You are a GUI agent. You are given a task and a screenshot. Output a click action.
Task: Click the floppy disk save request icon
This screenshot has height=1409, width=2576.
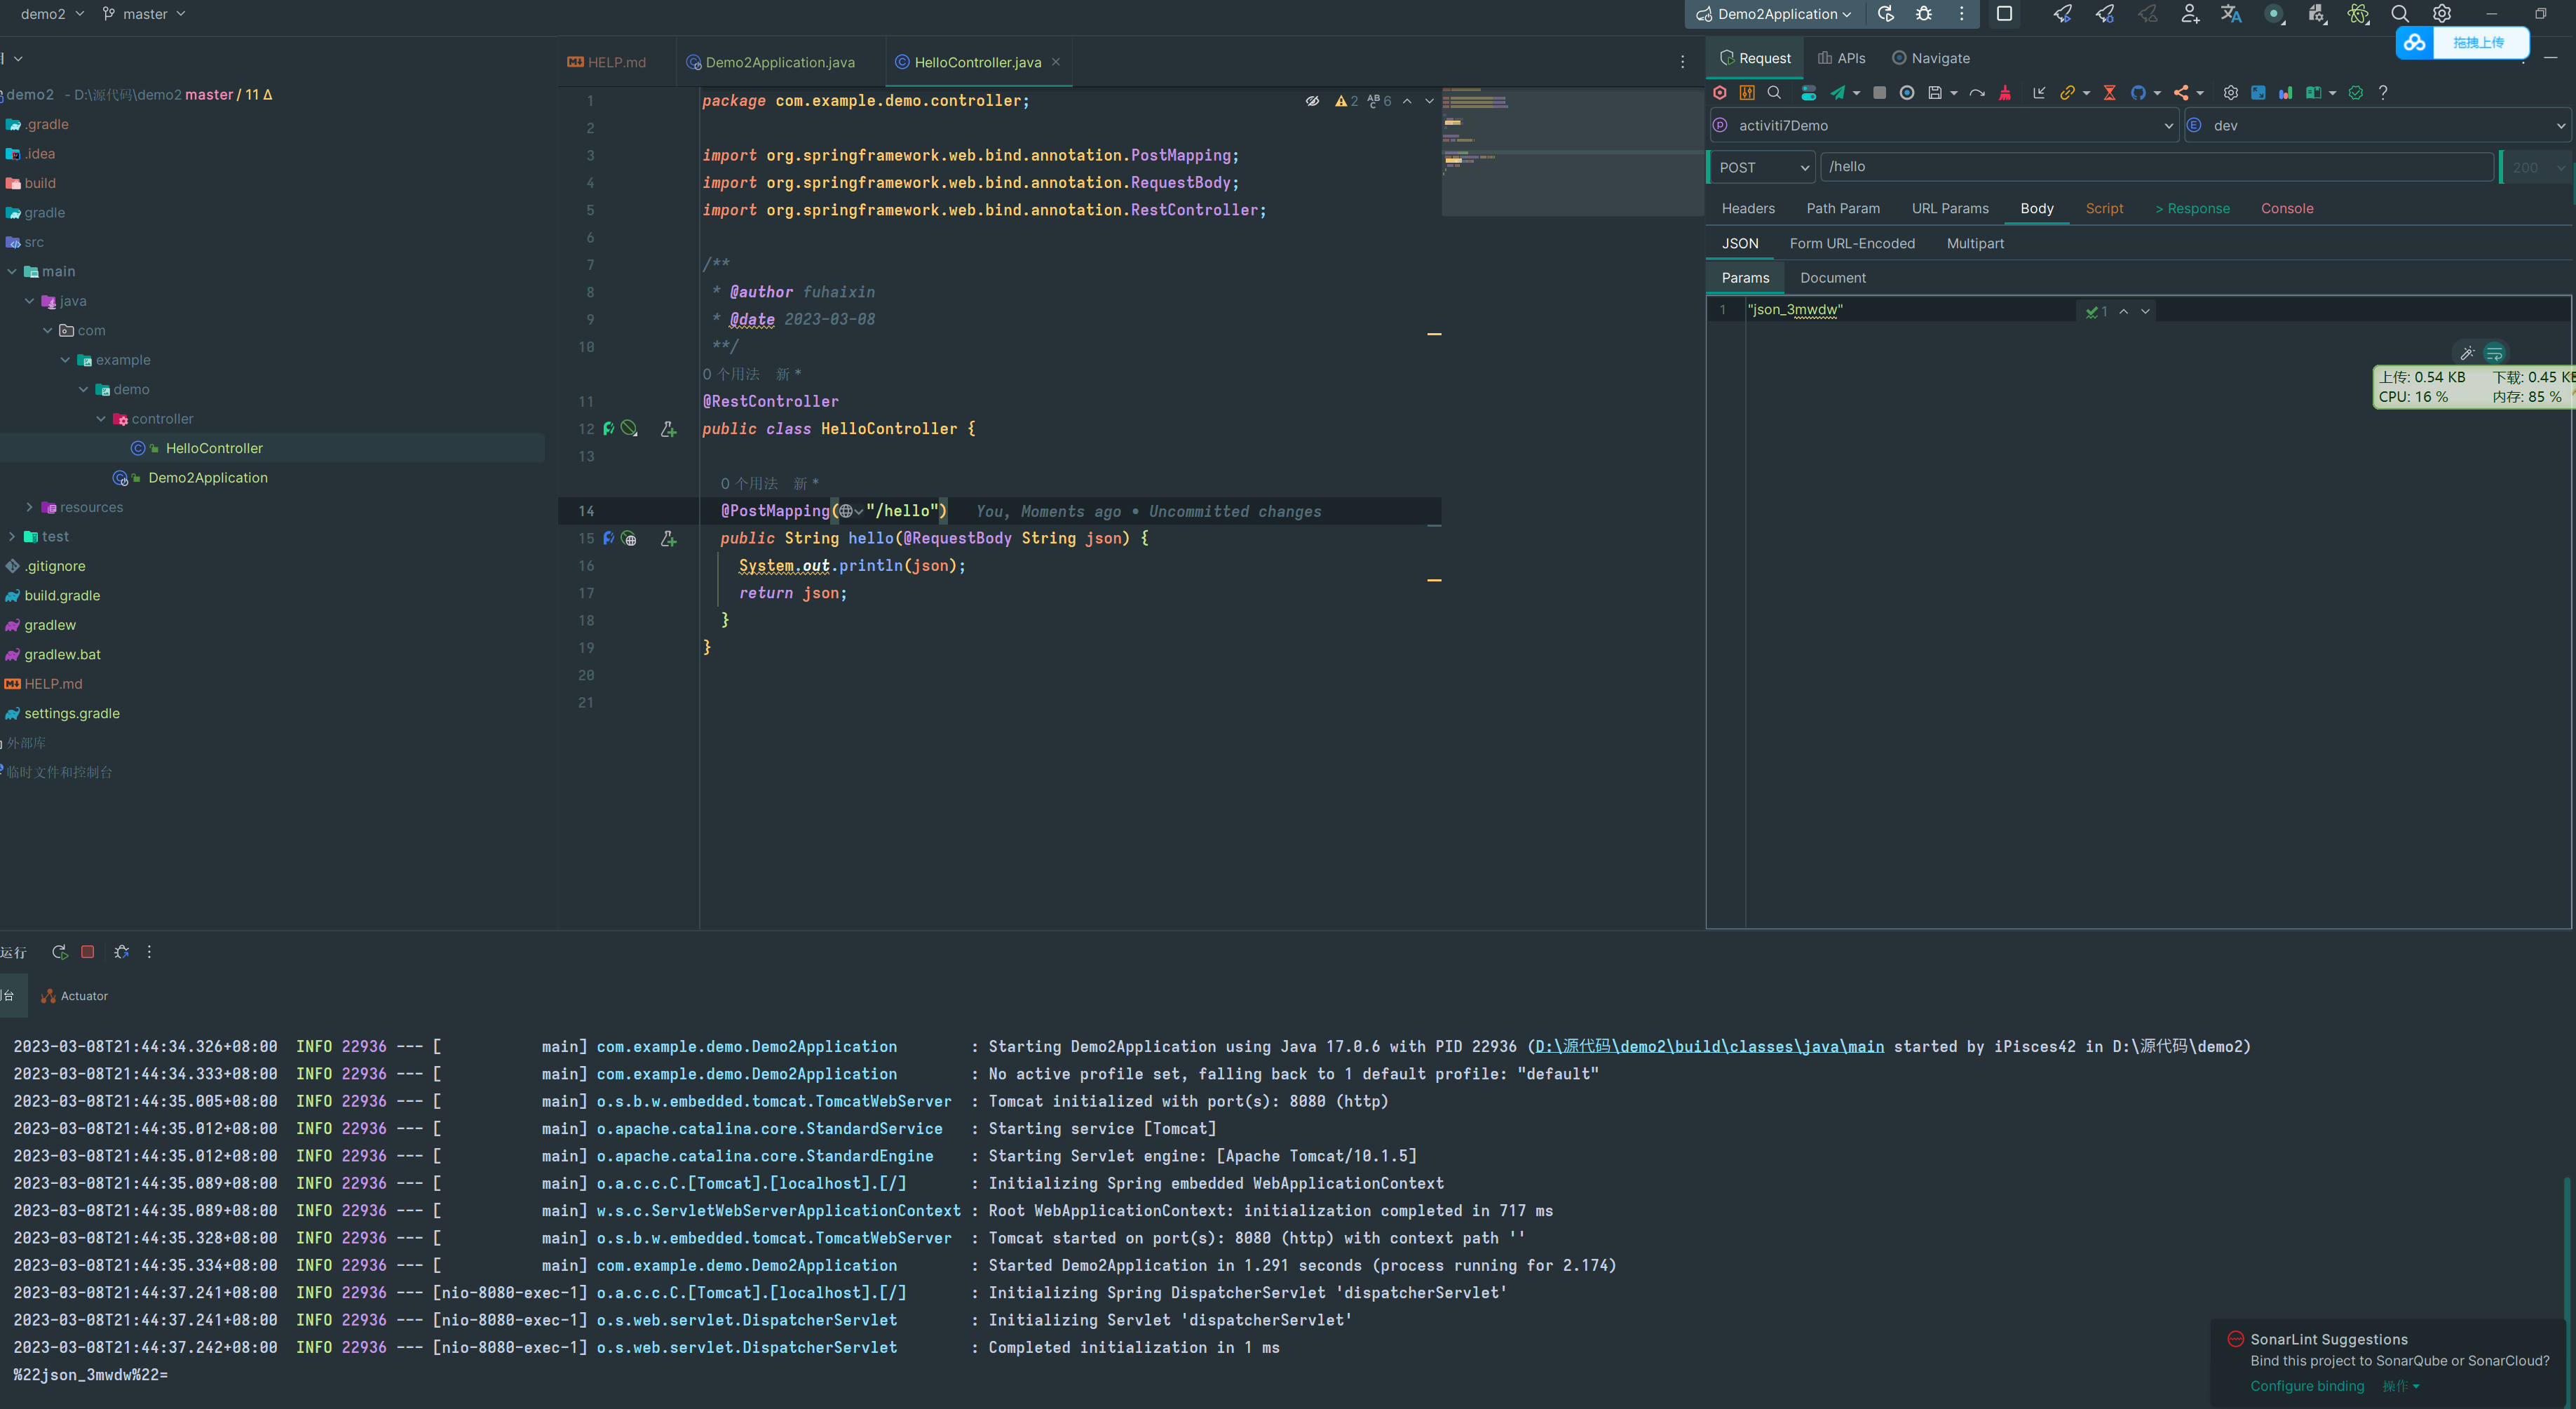tap(1935, 93)
